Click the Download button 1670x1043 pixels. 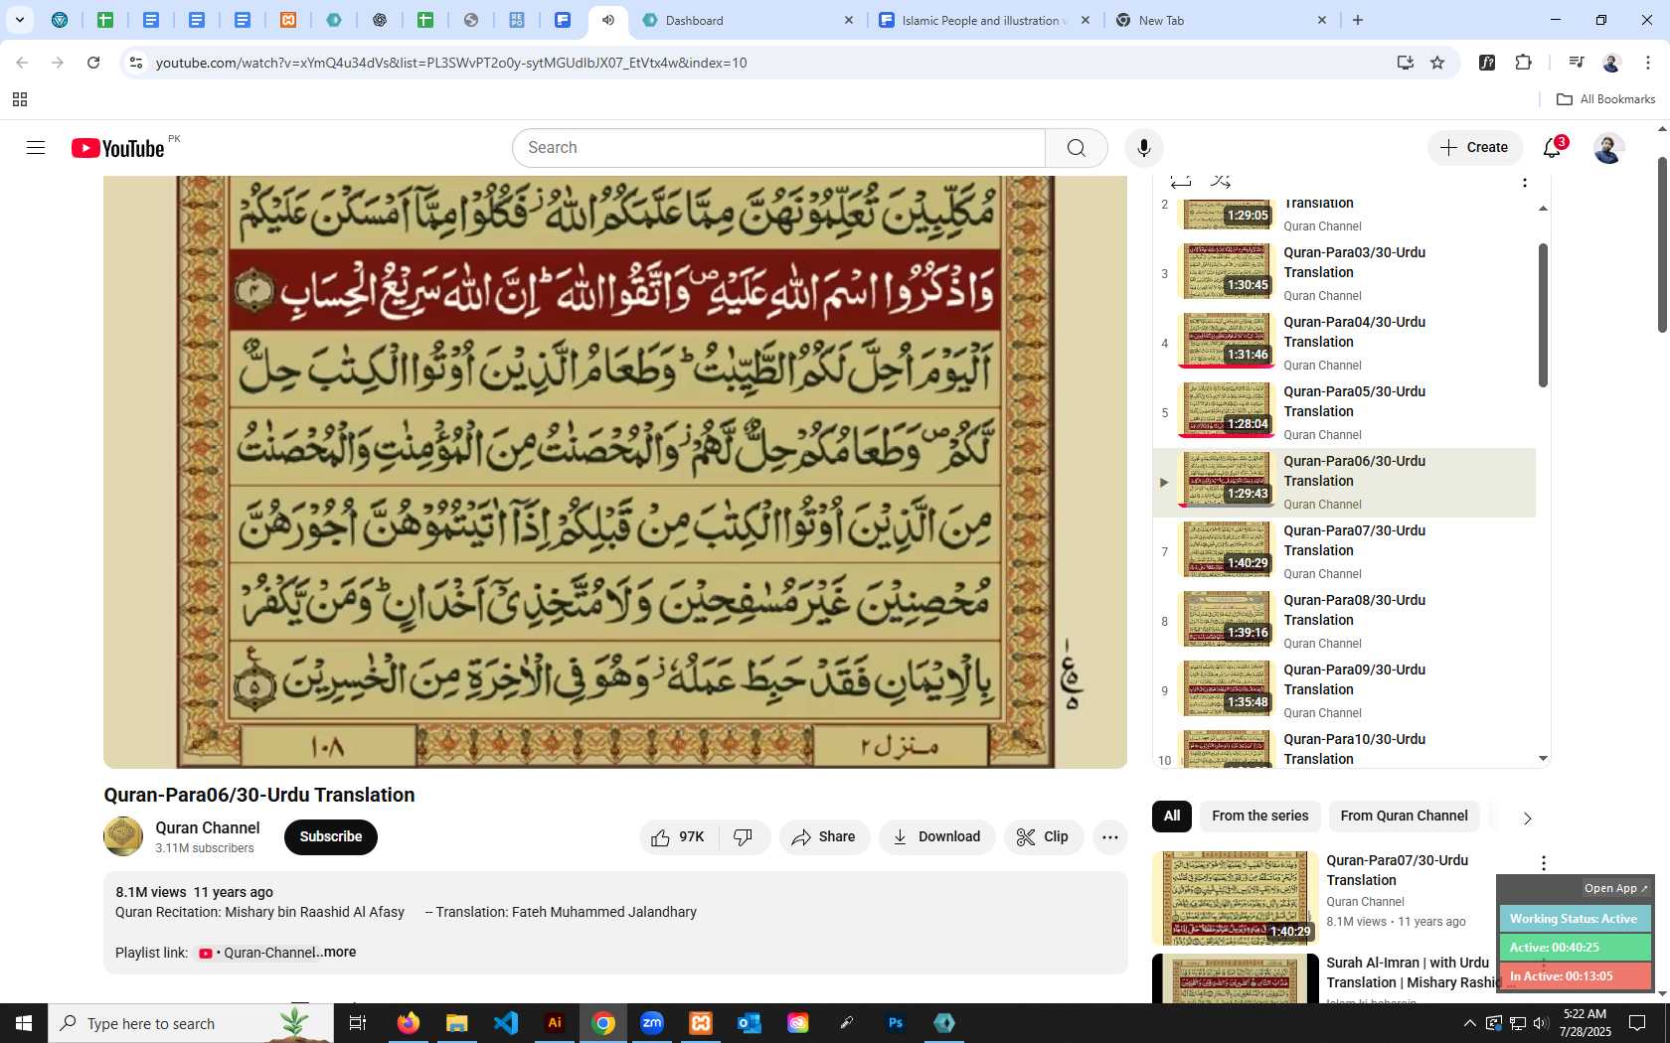pyautogui.click(x=936, y=837)
